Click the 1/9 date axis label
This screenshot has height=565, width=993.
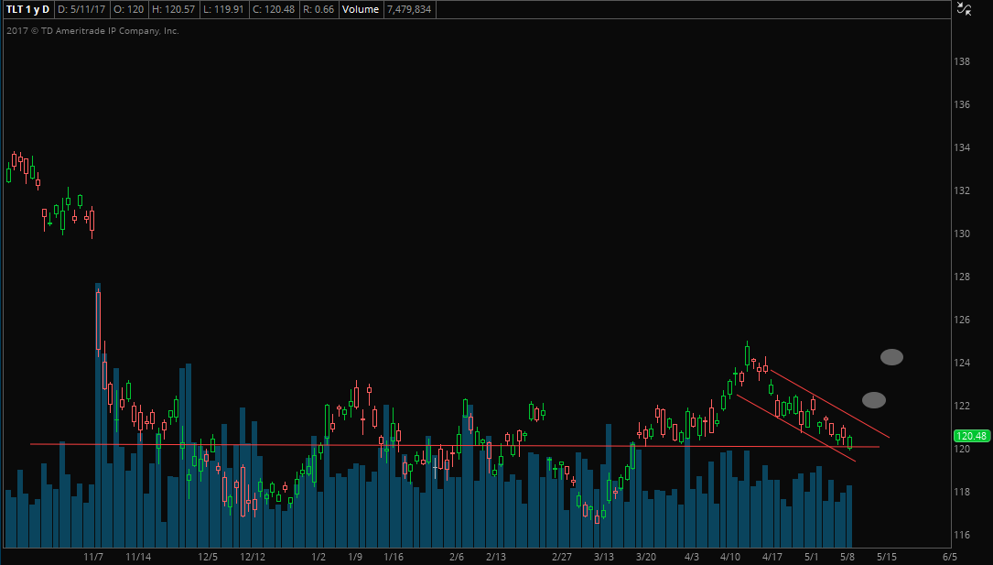coord(355,557)
